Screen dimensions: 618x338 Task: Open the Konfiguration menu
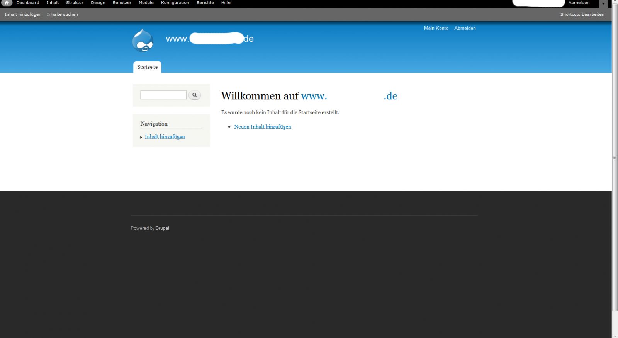point(175,3)
